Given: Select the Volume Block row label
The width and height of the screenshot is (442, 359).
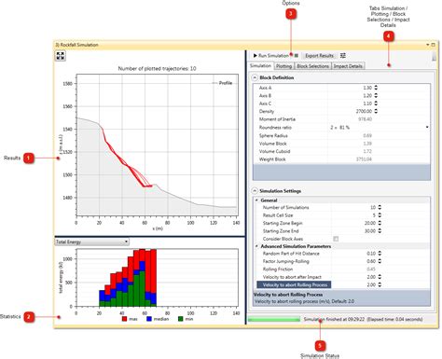Looking at the screenshot, I should coord(272,144).
